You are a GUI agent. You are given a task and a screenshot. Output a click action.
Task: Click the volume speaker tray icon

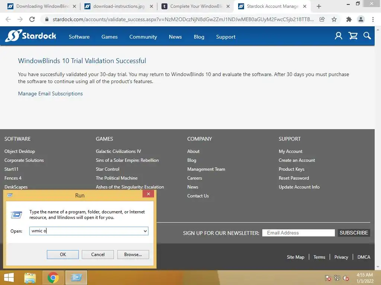(346, 278)
